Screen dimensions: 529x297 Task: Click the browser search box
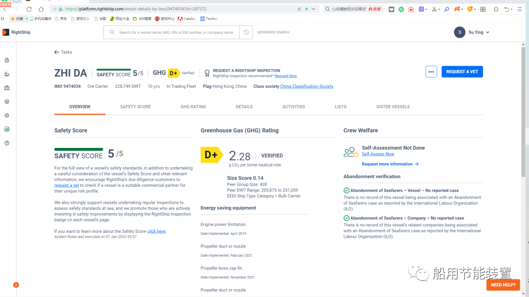point(353,9)
